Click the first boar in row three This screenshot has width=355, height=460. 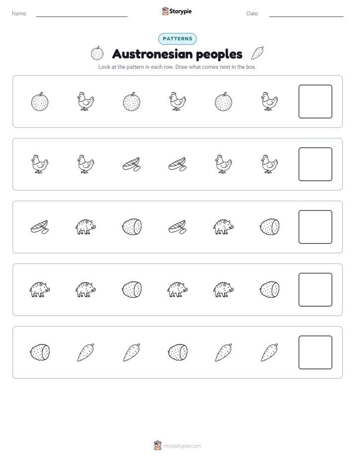[x=86, y=227]
